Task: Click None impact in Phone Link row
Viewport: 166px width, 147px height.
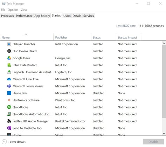Action: point(121,93)
